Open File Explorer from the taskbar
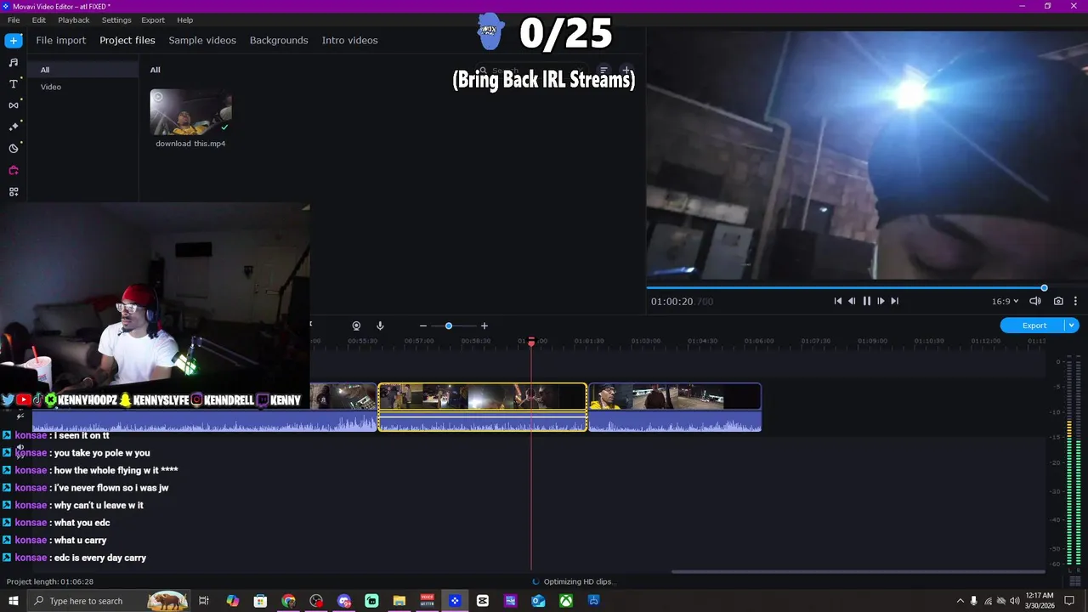1088x612 pixels. (399, 601)
